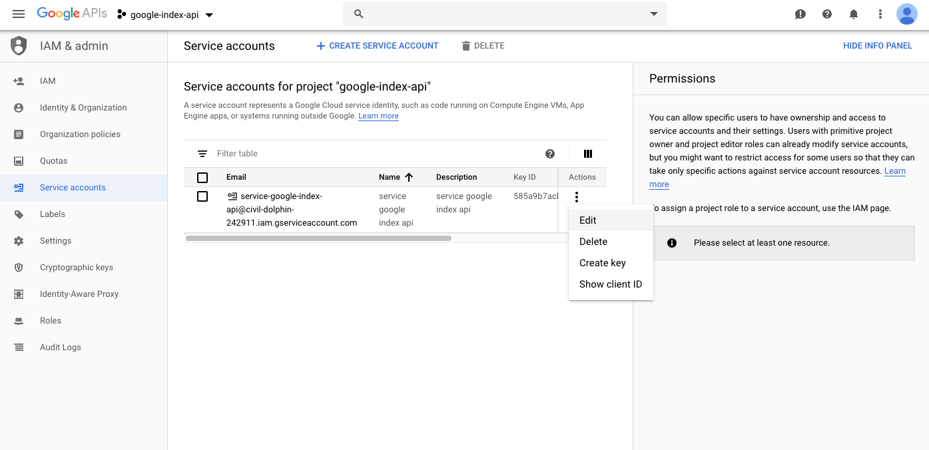Choose Edit from the actions menu
Screen dimensions: 929x450
(611, 220)
